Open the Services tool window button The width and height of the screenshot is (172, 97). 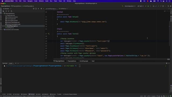click(53, 94)
